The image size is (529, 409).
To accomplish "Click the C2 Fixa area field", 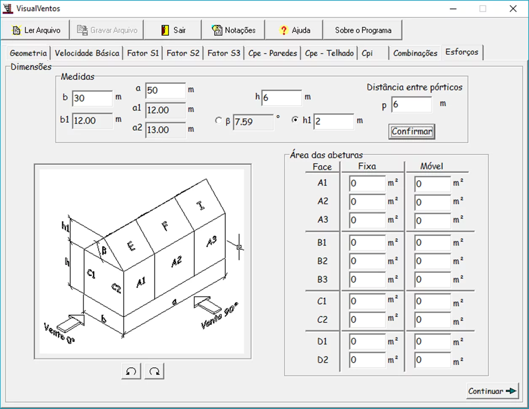I will coord(367,320).
